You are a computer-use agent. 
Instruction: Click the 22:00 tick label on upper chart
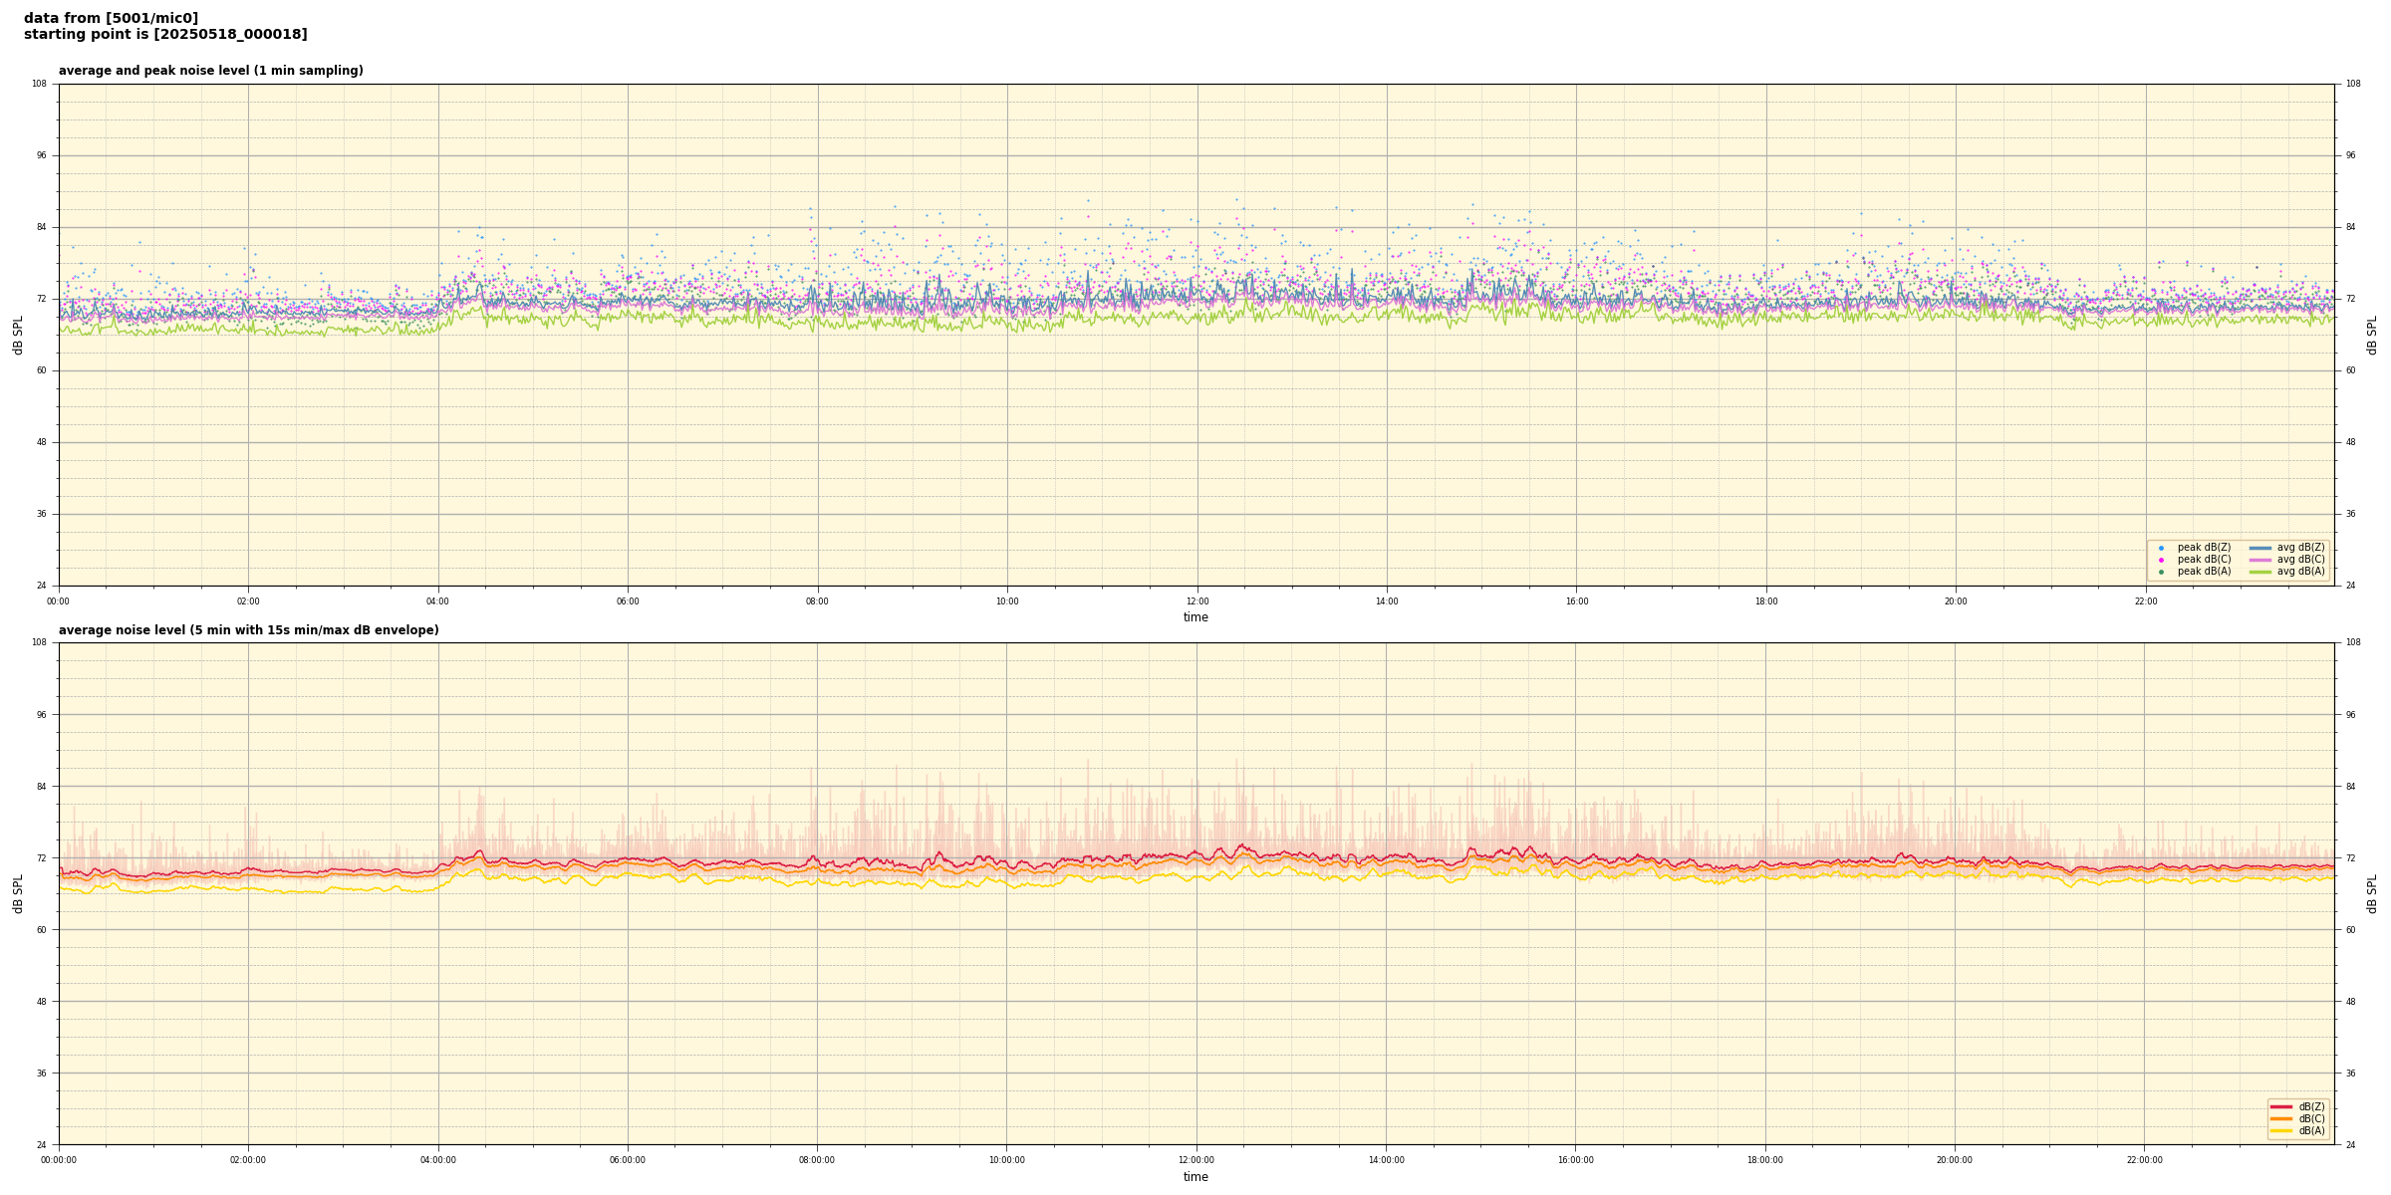point(2145,601)
